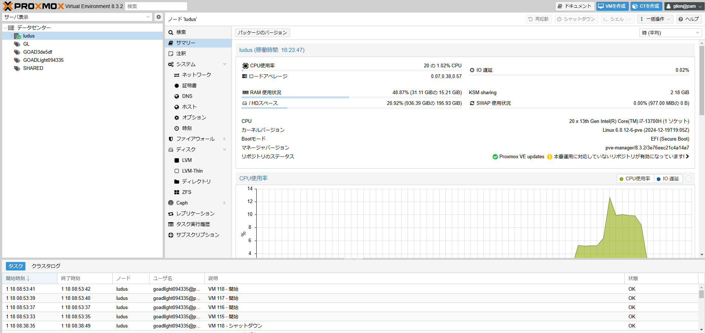Click the magnifier icon for 検索

tap(171, 32)
